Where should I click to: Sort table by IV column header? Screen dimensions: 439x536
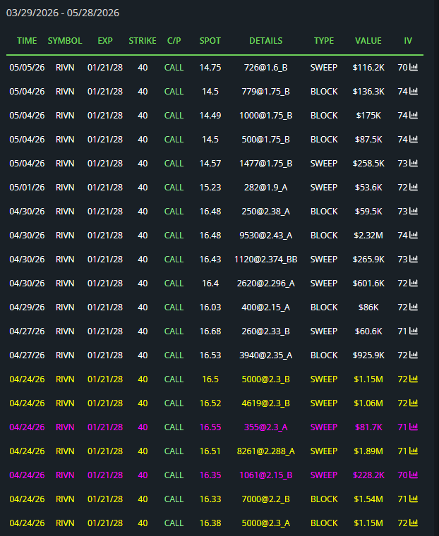tap(408, 41)
